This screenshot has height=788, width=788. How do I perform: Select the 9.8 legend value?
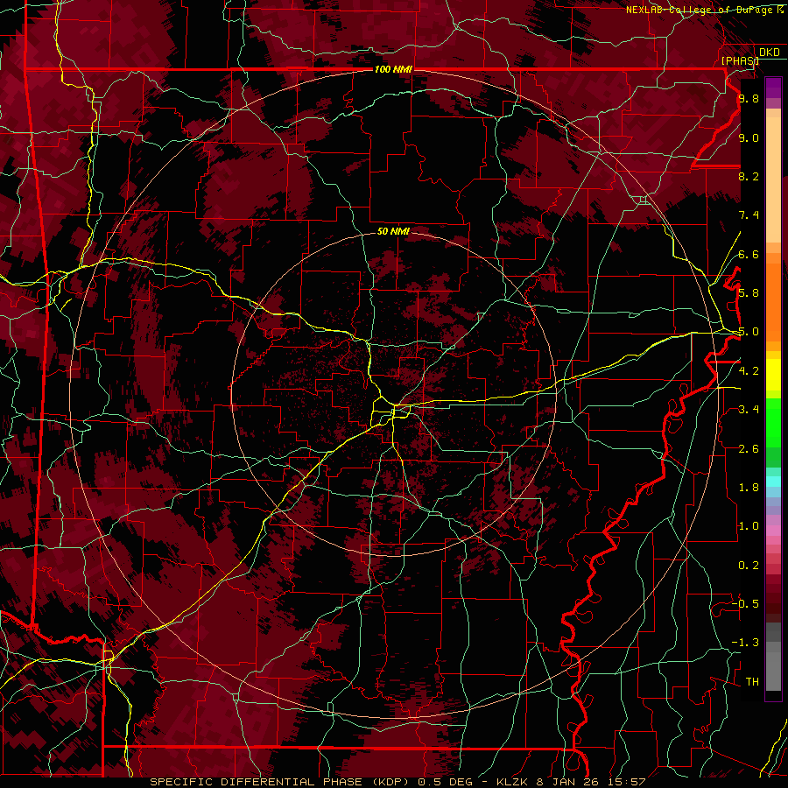(749, 98)
